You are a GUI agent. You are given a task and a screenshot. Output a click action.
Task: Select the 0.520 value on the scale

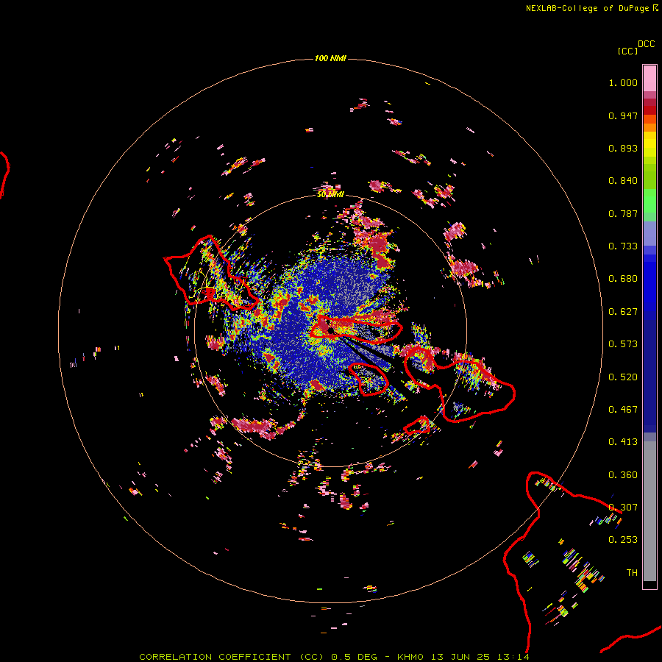(623, 377)
